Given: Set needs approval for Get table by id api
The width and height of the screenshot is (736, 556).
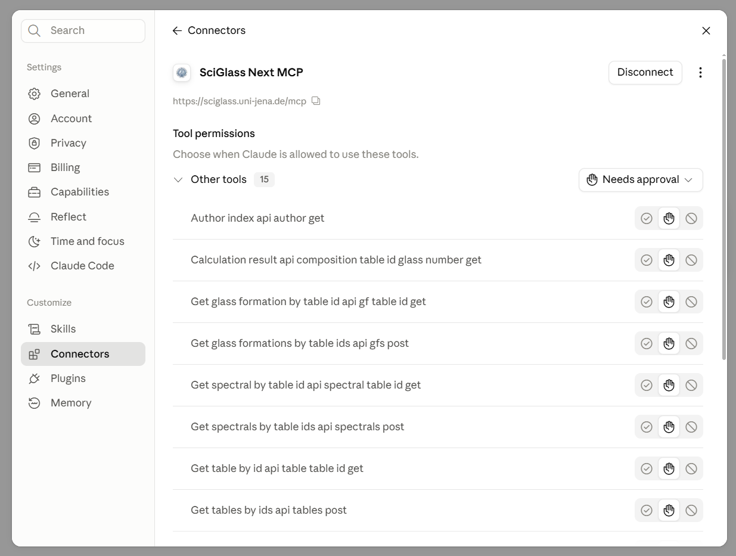Looking at the screenshot, I should (x=669, y=468).
